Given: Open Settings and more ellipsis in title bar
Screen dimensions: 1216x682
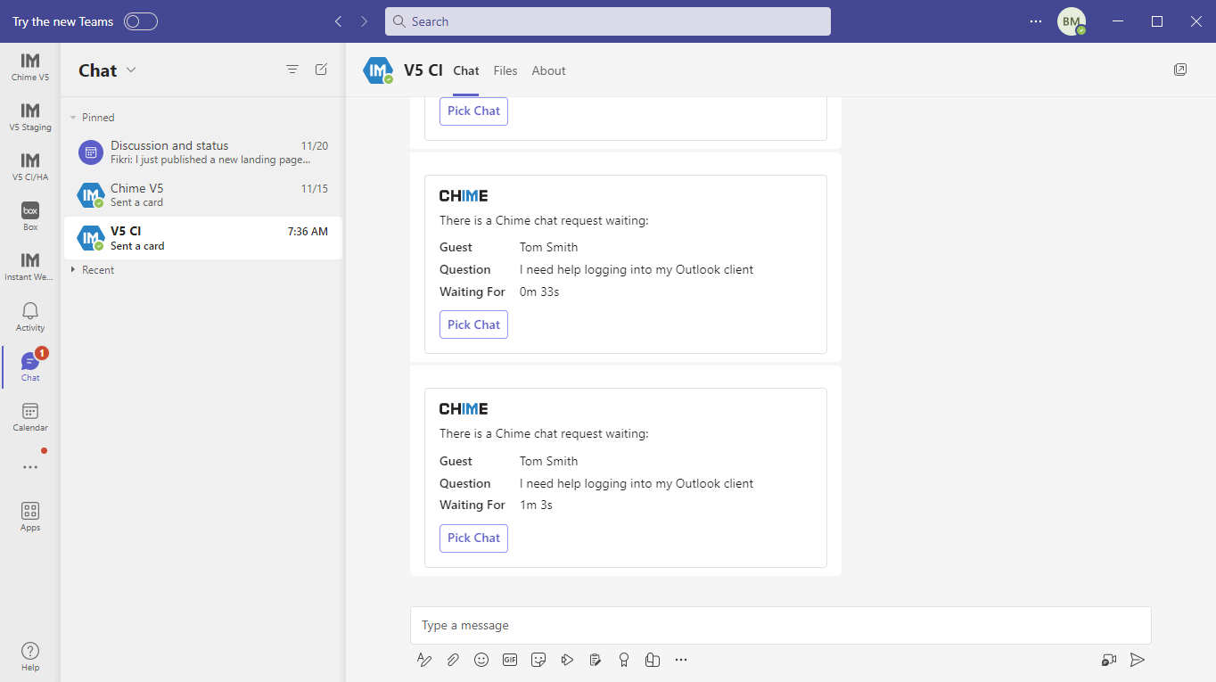Looking at the screenshot, I should click(x=1036, y=21).
